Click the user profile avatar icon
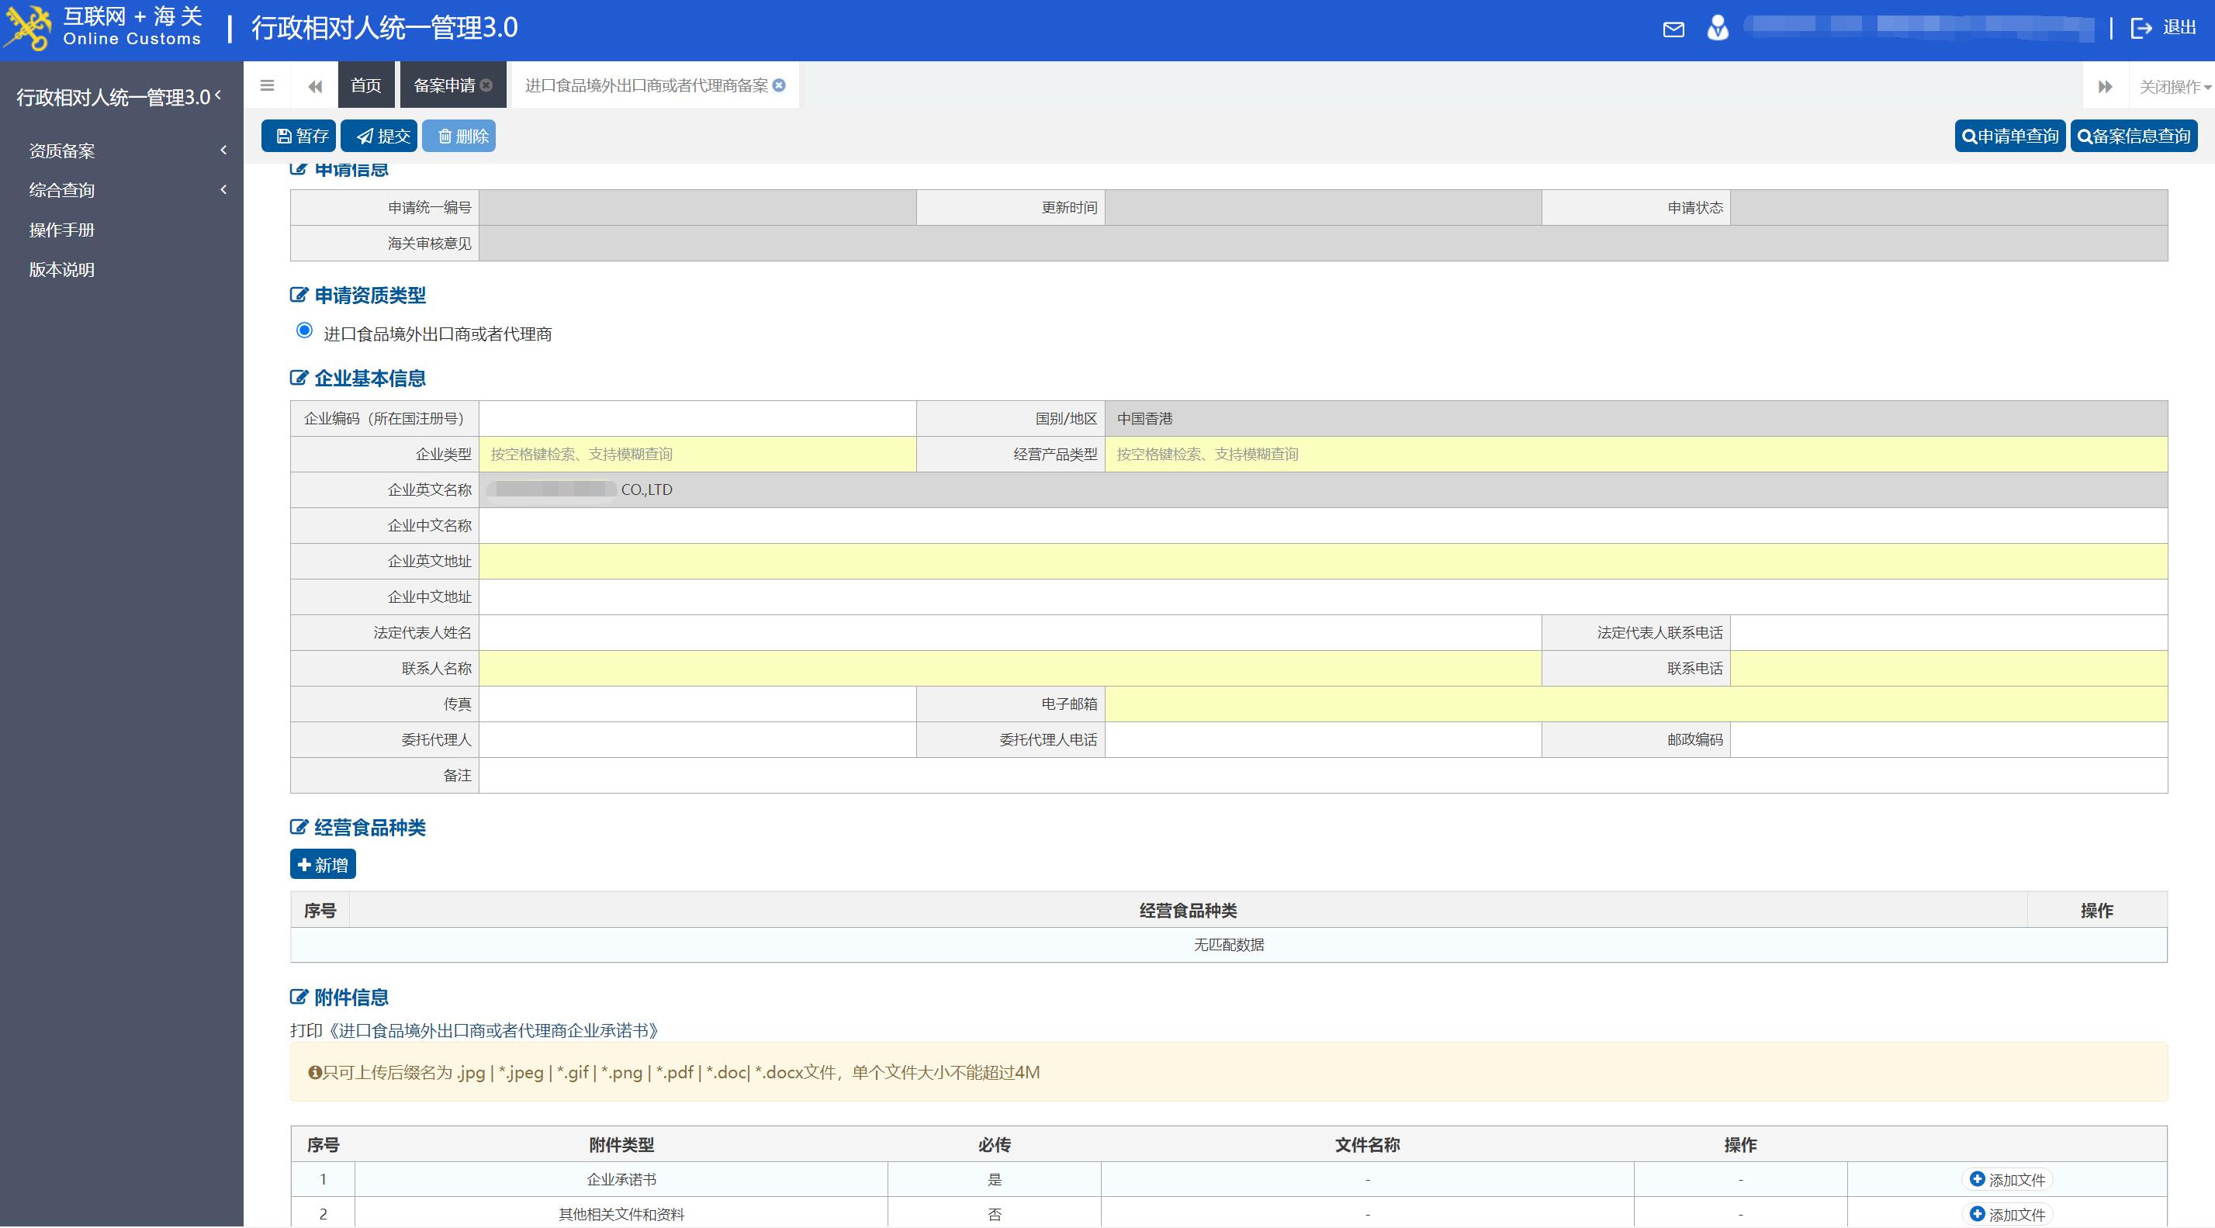 [x=1717, y=29]
